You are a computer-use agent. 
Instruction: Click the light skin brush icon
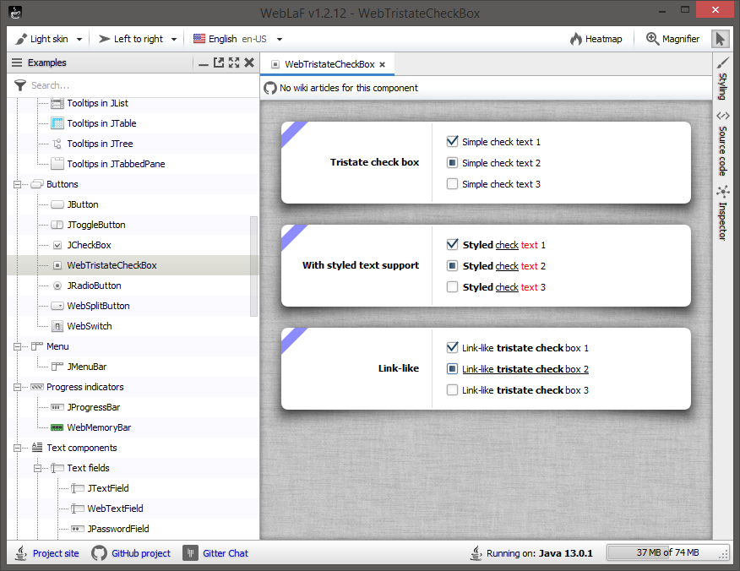click(21, 39)
